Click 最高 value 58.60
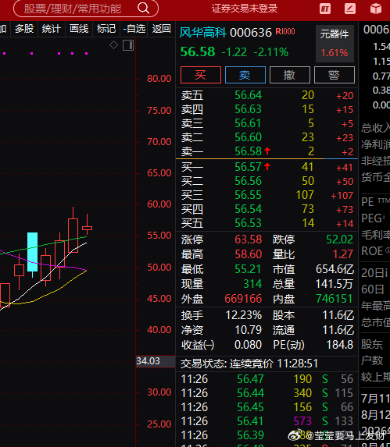390x447 pixels. pyautogui.click(x=248, y=254)
